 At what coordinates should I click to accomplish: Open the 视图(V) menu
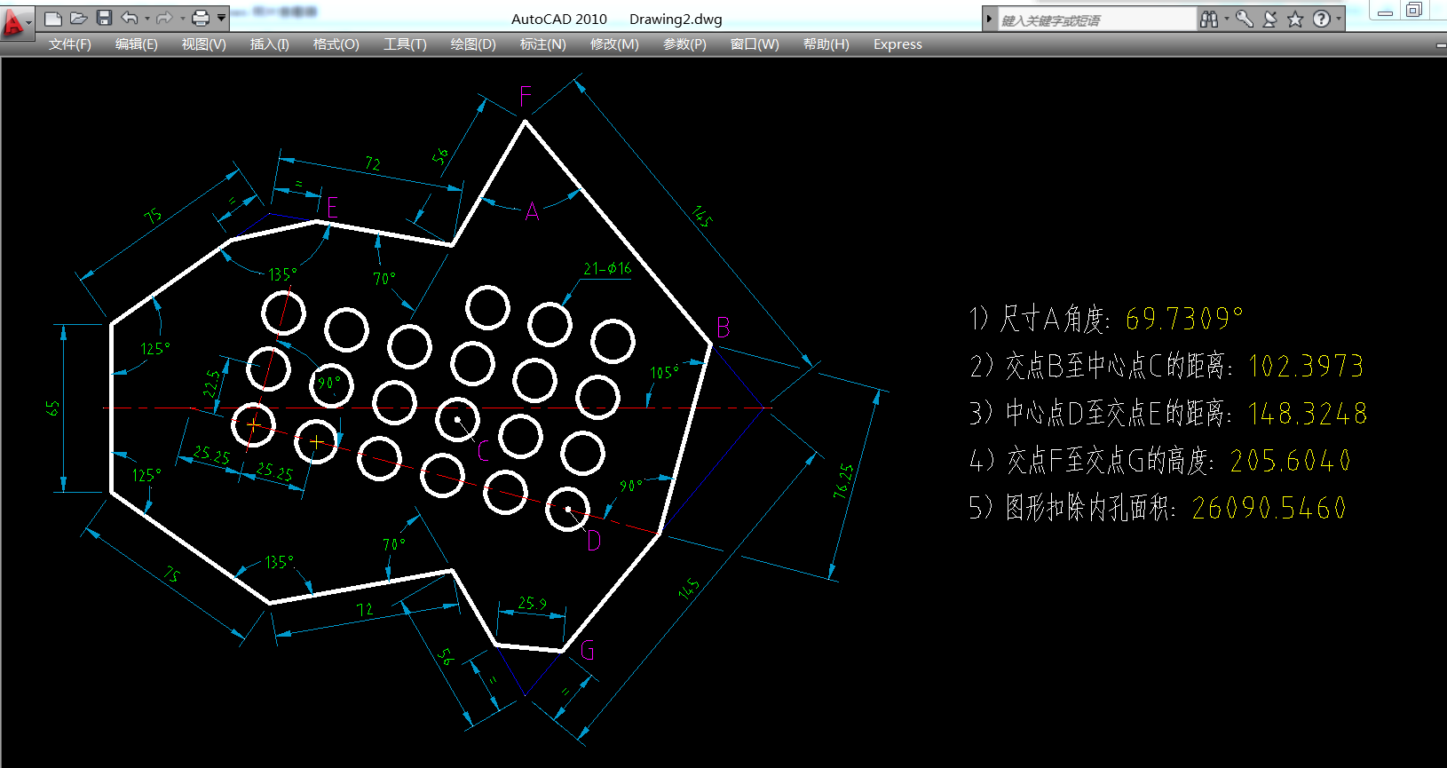tap(204, 44)
